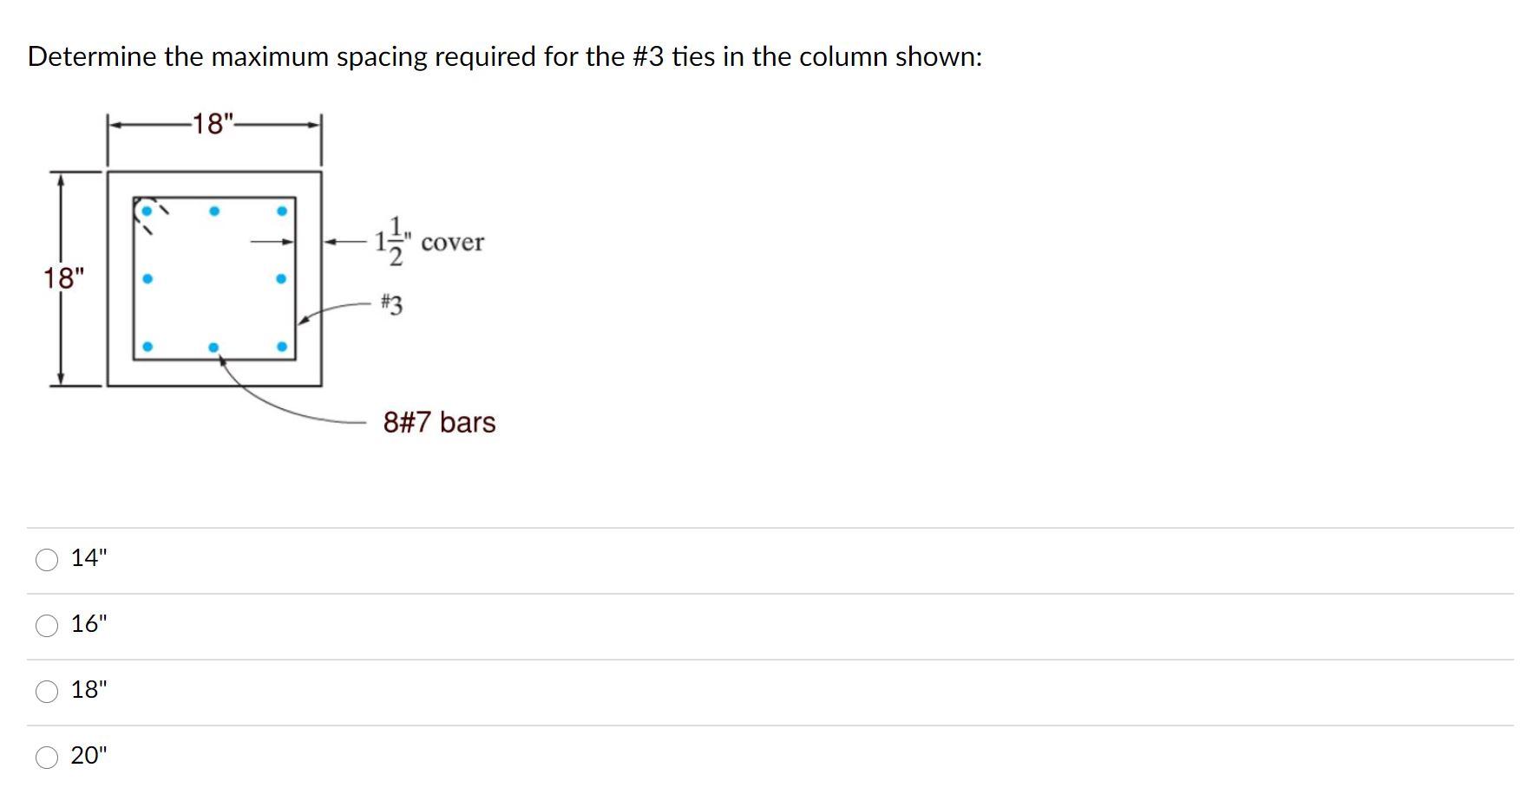The height and width of the screenshot is (807, 1527).
Task: Select the 16" answer radio button
Action: 48,624
